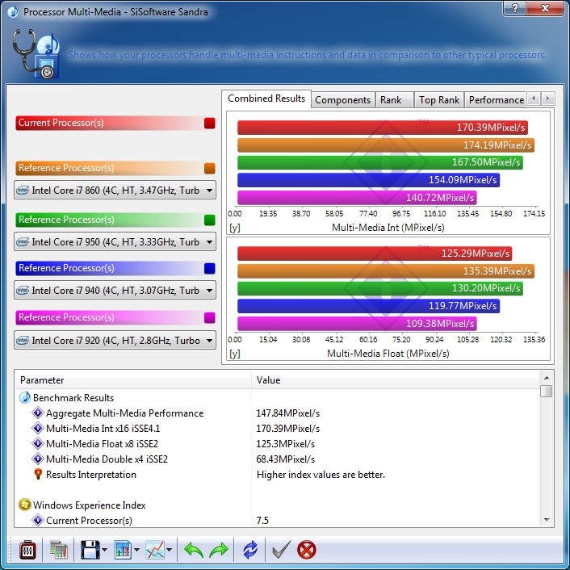
Task: Click the Multi-Media Float (MPixel/s) axis label
Action: (x=388, y=354)
